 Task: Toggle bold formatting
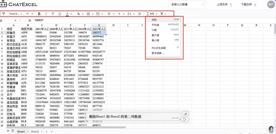point(39,14)
